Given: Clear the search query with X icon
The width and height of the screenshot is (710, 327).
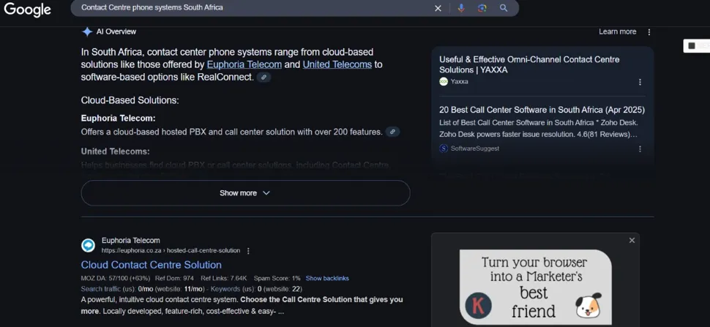Looking at the screenshot, I should (438, 8).
